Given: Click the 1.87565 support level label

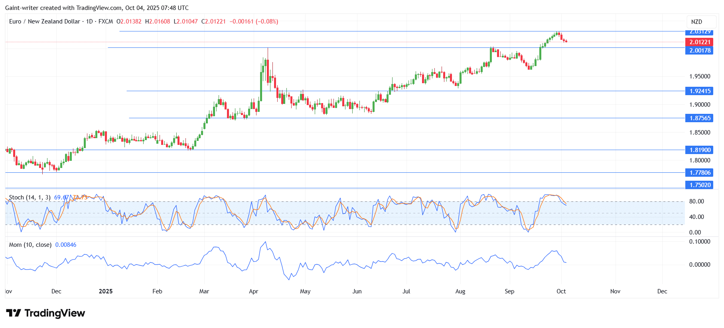Looking at the screenshot, I should tap(700, 118).
